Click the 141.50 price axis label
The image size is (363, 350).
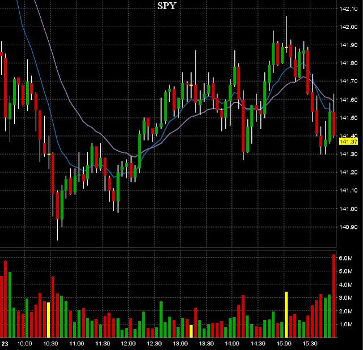coord(348,118)
